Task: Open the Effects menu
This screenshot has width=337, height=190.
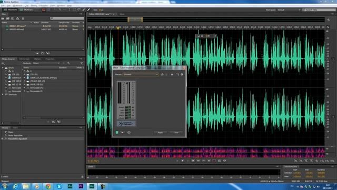Action: coord(34,6)
